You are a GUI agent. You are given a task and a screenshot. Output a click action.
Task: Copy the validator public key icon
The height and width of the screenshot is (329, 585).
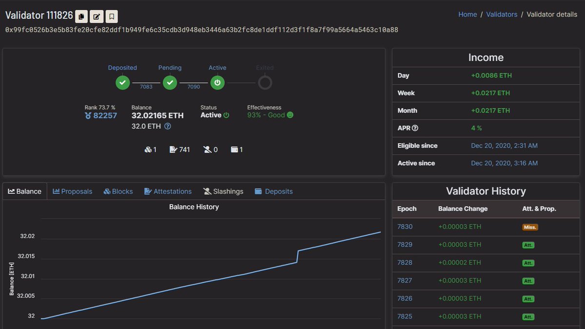[81, 17]
